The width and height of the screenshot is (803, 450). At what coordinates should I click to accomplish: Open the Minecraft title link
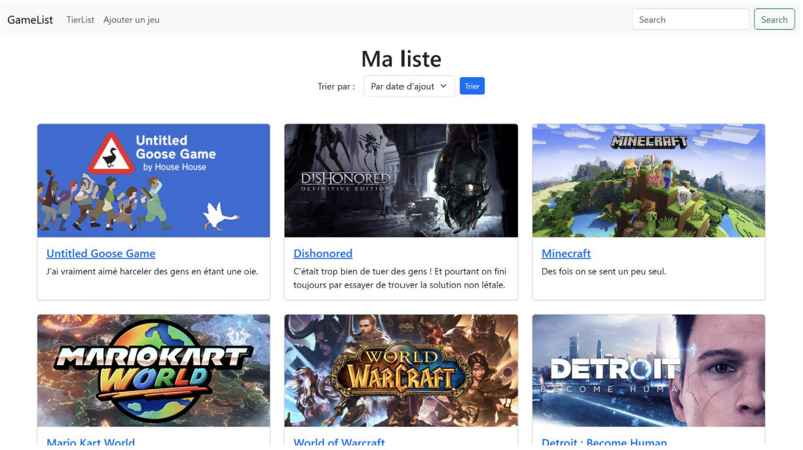[x=566, y=253]
